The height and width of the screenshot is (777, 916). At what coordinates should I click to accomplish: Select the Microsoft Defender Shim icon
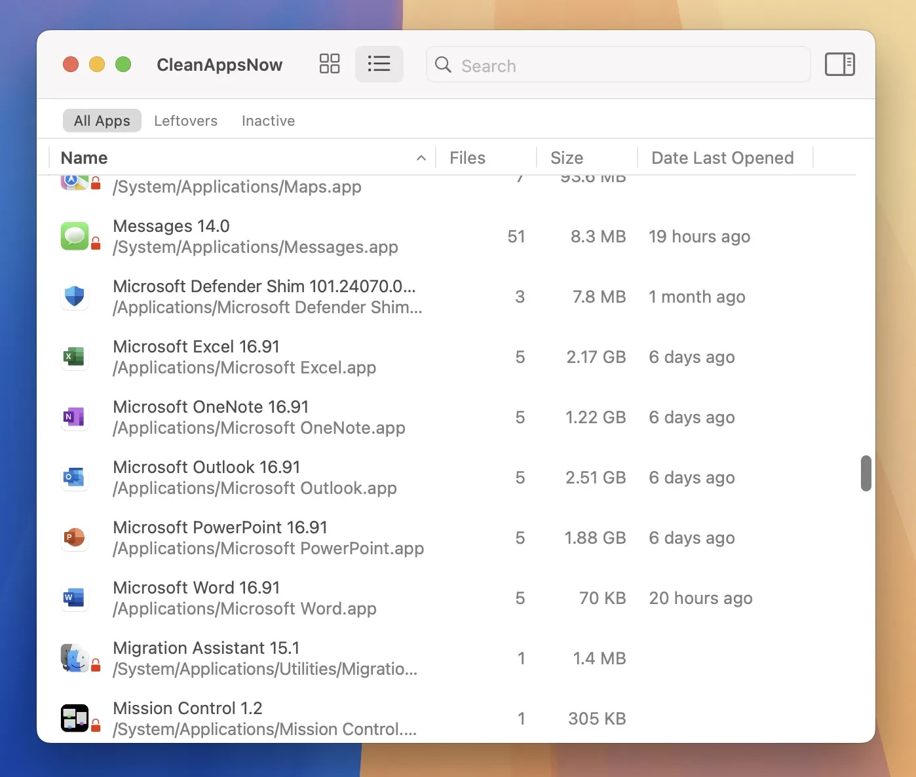click(75, 296)
